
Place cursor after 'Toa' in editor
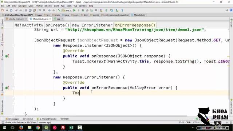tap(80, 93)
